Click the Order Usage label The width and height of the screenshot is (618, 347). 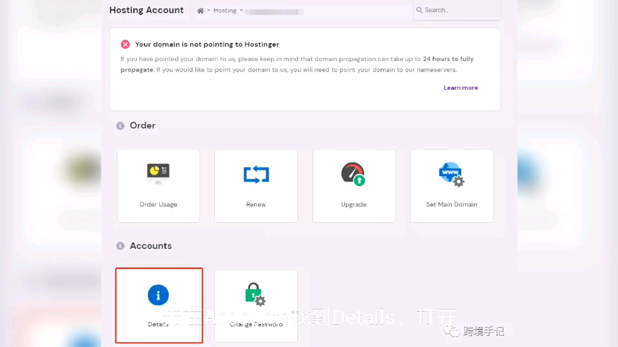coord(159,205)
